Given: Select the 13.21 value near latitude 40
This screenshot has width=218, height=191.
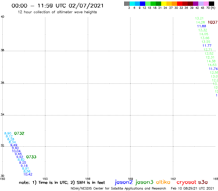Looking at the screenshot, I should (199, 18).
